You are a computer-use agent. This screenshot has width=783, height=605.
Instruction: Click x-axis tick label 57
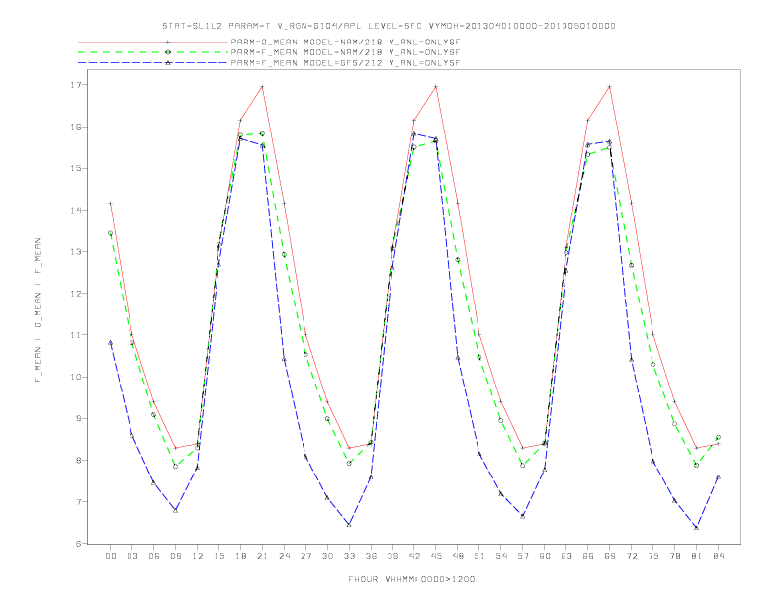[523, 556]
